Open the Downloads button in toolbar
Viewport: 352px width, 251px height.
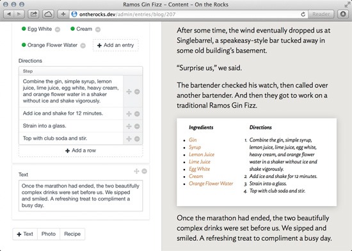click(x=343, y=14)
